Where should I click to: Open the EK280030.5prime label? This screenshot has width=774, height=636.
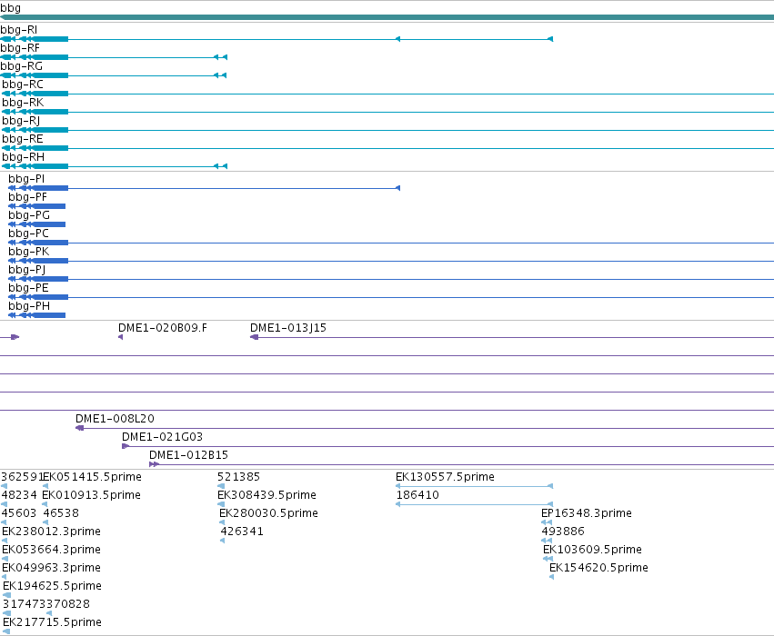click(x=268, y=513)
